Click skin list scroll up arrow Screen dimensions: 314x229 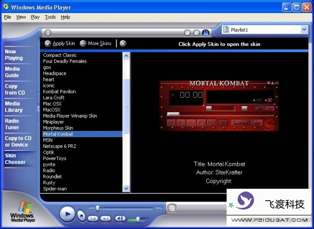(126, 55)
